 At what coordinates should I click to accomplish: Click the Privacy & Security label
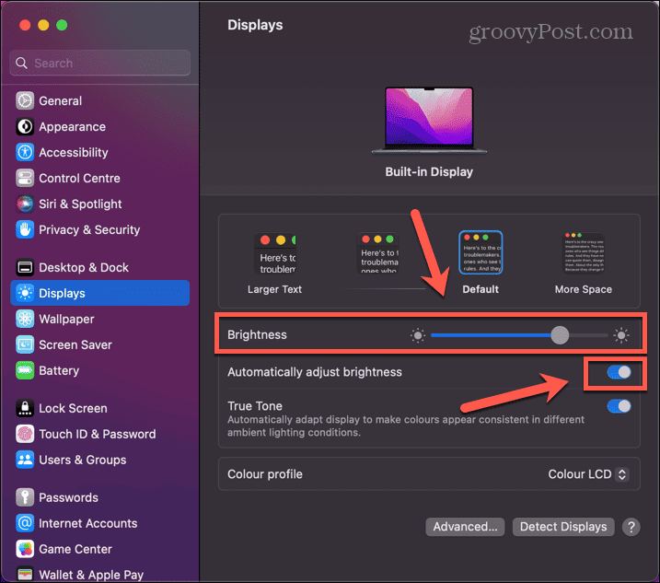(89, 229)
